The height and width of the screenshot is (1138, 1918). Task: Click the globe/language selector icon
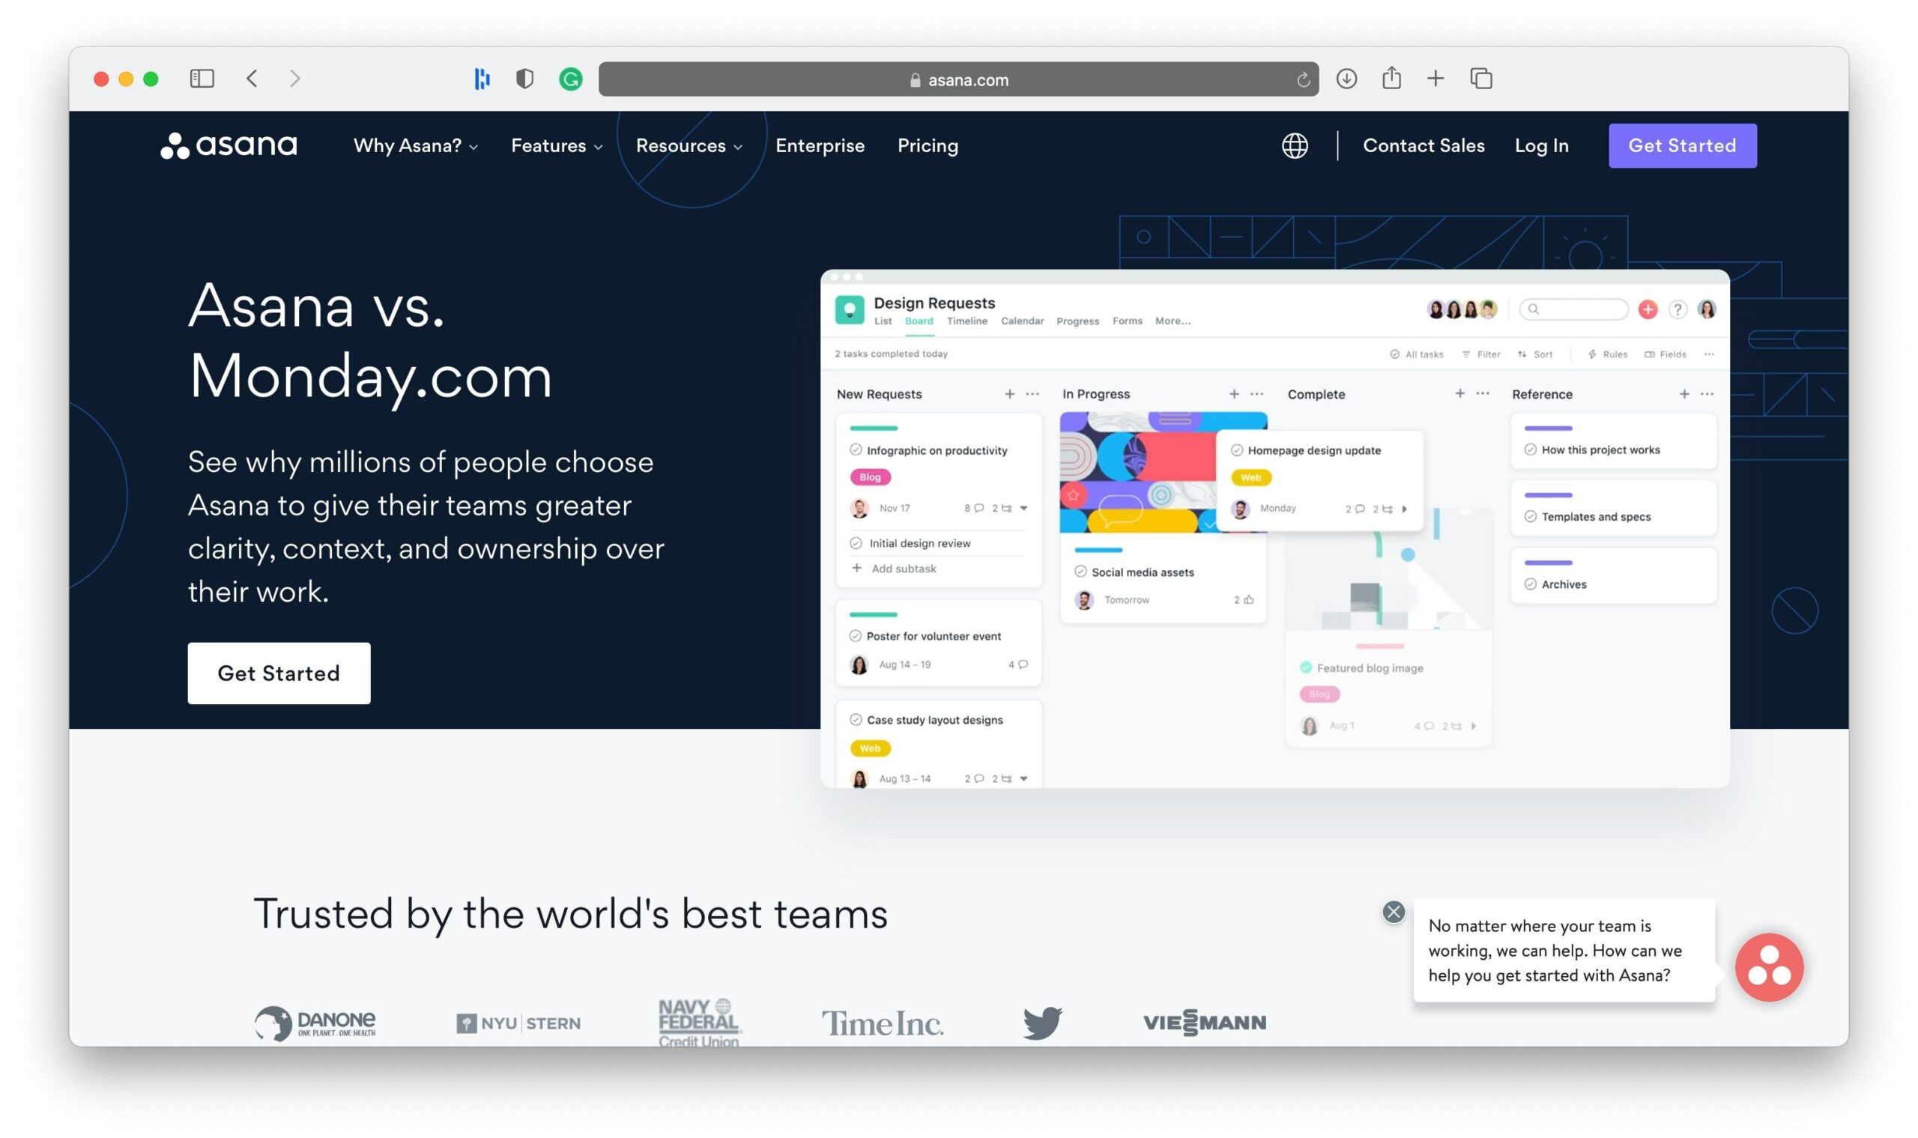click(x=1294, y=145)
